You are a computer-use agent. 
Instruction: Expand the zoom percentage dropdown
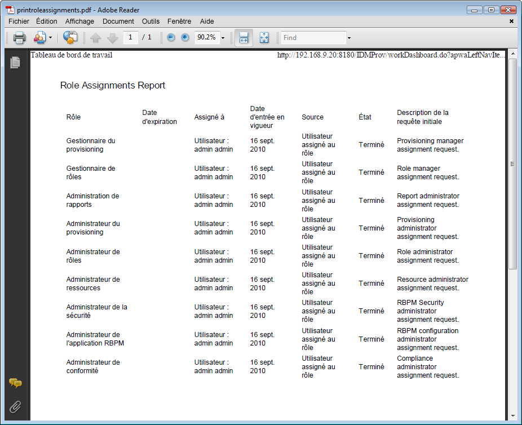pos(223,38)
